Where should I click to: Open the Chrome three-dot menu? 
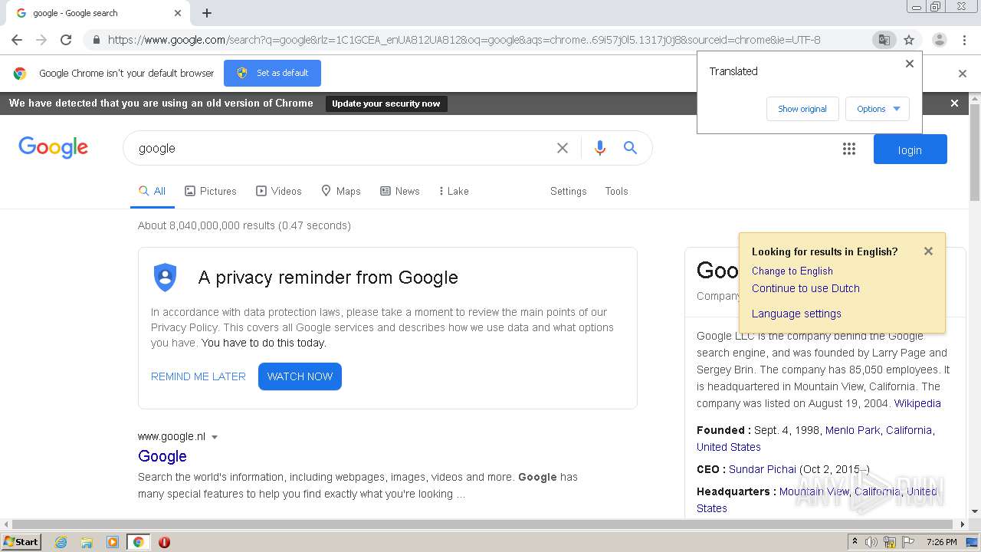coord(964,40)
